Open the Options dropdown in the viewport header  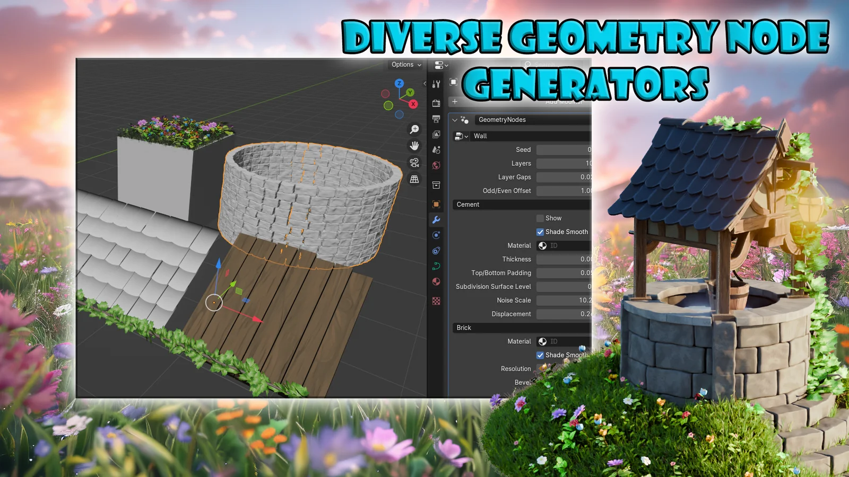[x=405, y=64]
